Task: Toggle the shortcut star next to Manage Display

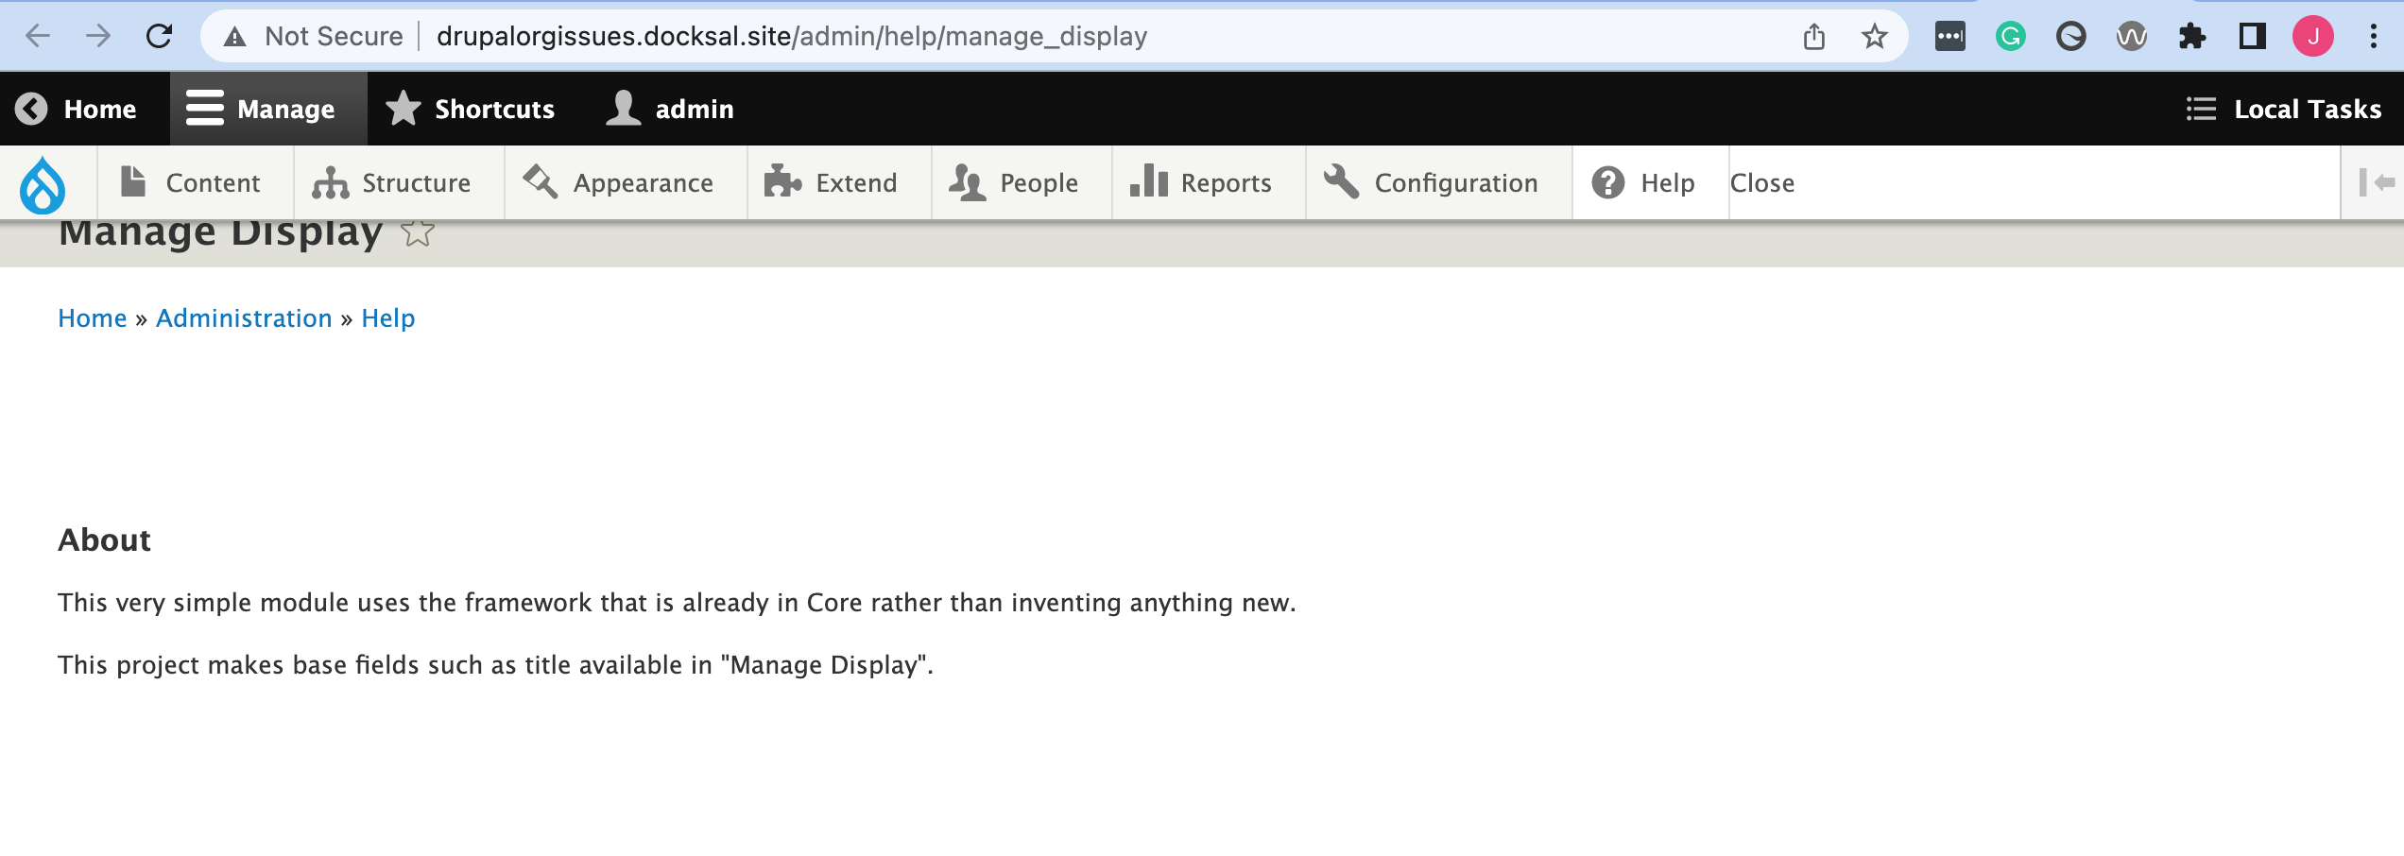Action: coord(416,232)
